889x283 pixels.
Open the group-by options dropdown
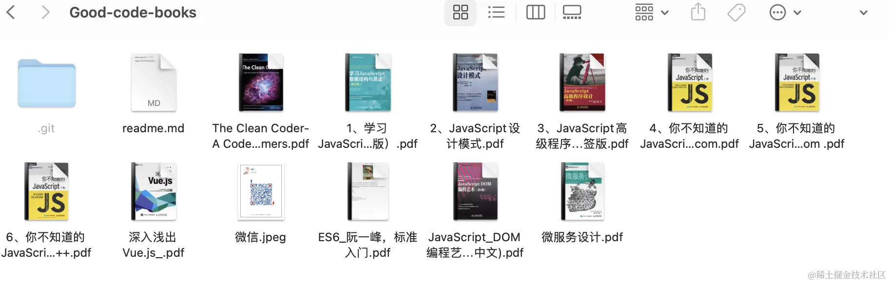coord(652,12)
